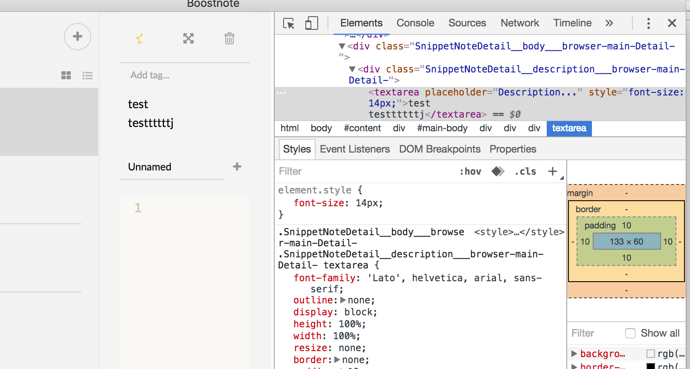The image size is (690, 369).
Task: Switch to the Network tab
Action: pos(520,23)
